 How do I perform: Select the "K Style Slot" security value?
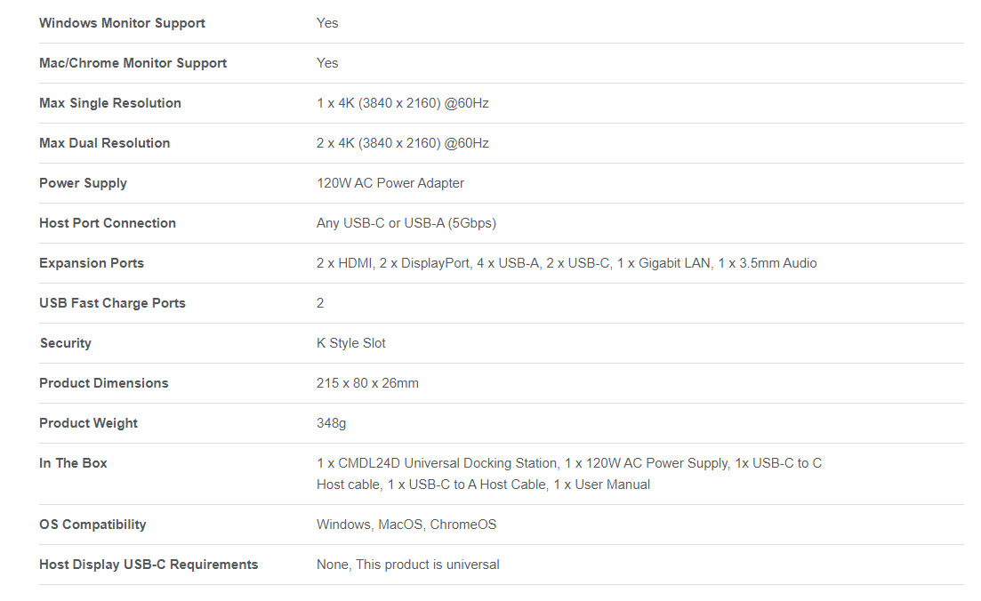click(x=350, y=343)
